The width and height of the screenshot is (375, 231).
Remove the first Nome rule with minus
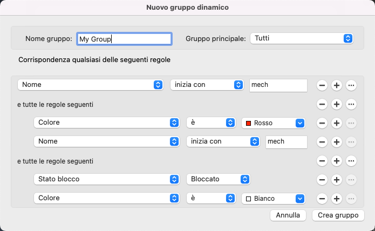[322, 85]
